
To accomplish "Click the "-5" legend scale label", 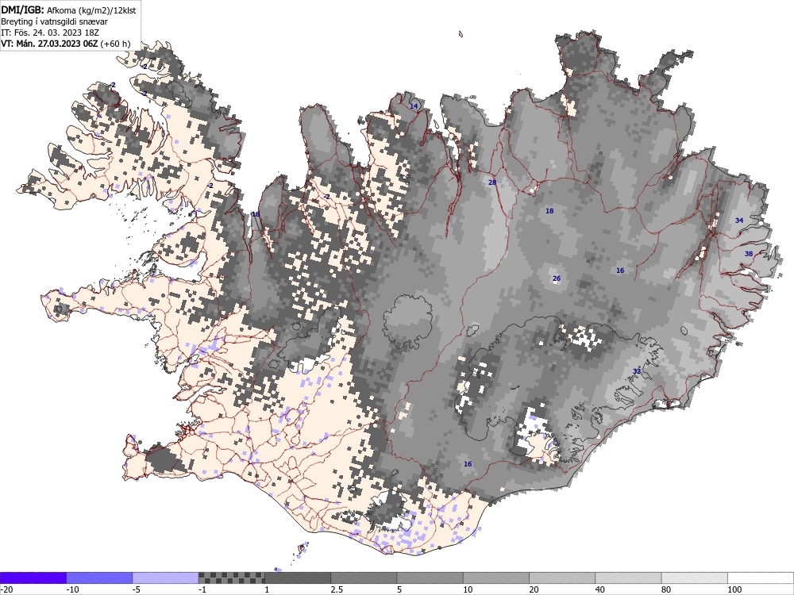I will 137,590.
